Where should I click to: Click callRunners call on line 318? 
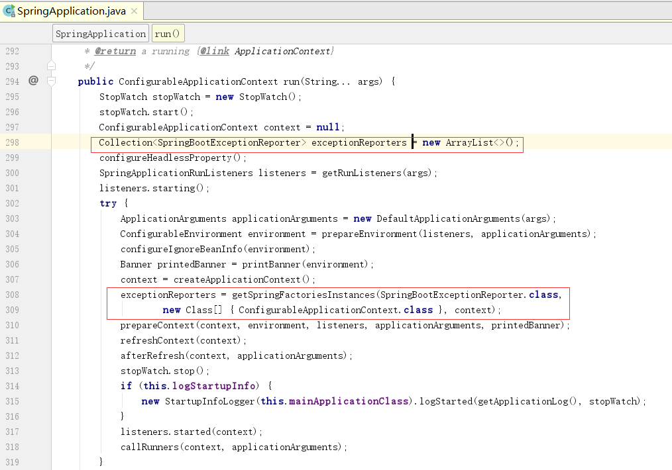click(x=148, y=446)
